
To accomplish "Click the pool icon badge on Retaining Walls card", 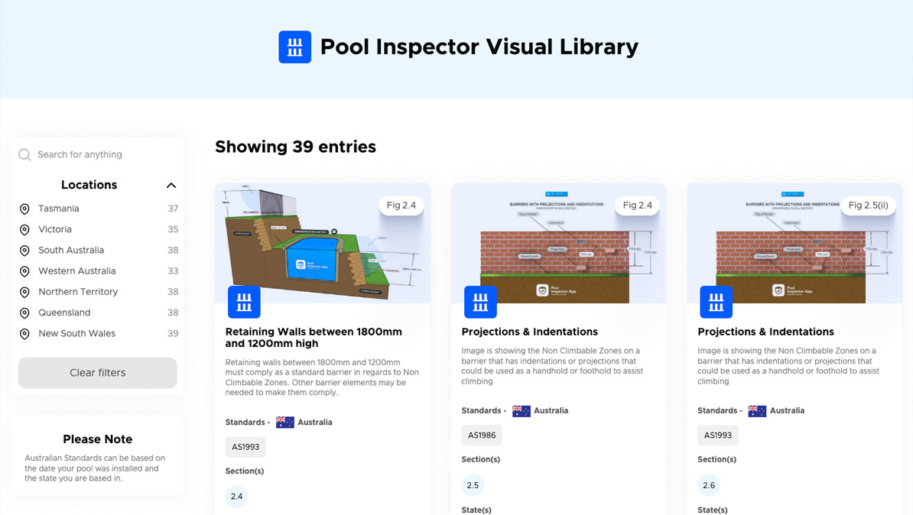I will coord(244,302).
